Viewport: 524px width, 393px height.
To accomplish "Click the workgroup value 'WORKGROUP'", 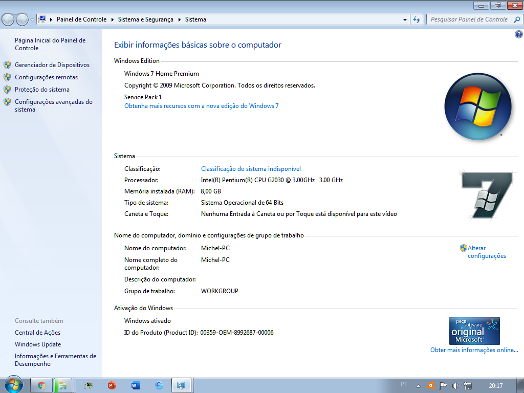I will pyautogui.click(x=220, y=291).
